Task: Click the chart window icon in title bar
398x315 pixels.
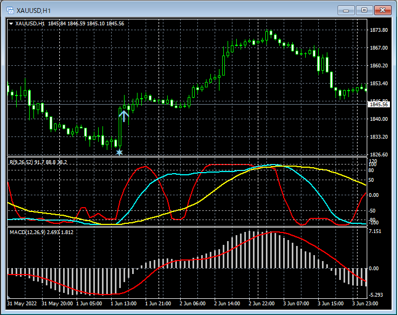Action: [x=10, y=10]
